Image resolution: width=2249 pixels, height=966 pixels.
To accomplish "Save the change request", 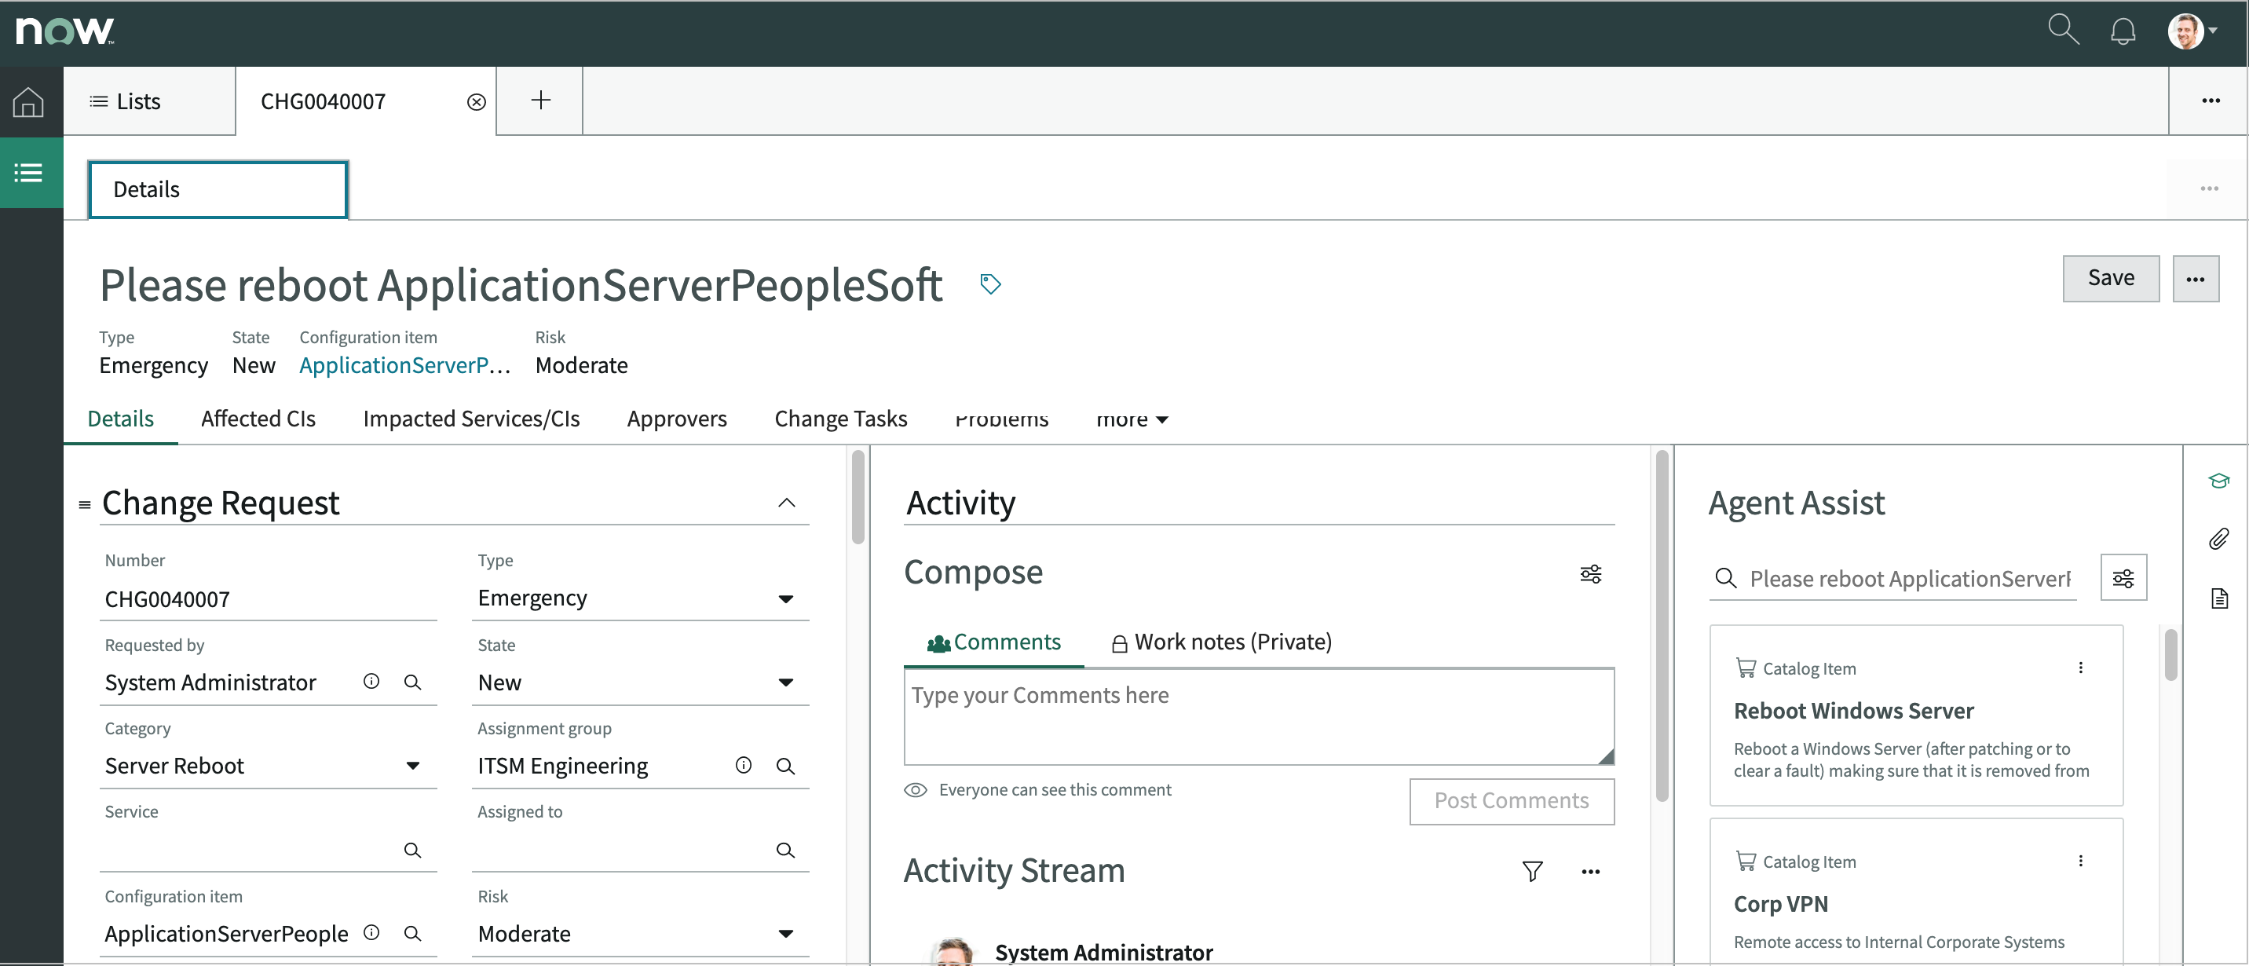I will 2110,279.
